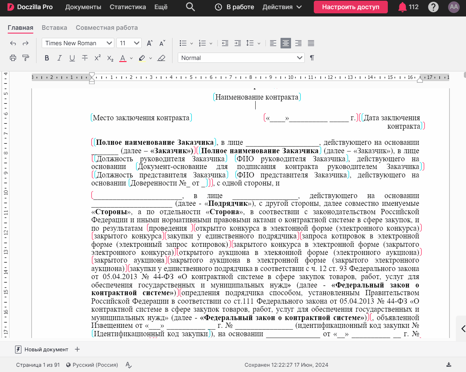
Task: Toggle bold formatting
Action: 47,58
